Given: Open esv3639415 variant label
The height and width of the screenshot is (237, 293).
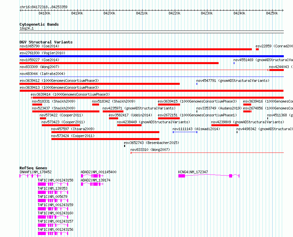Looking at the screenshot, I should [197, 101].
